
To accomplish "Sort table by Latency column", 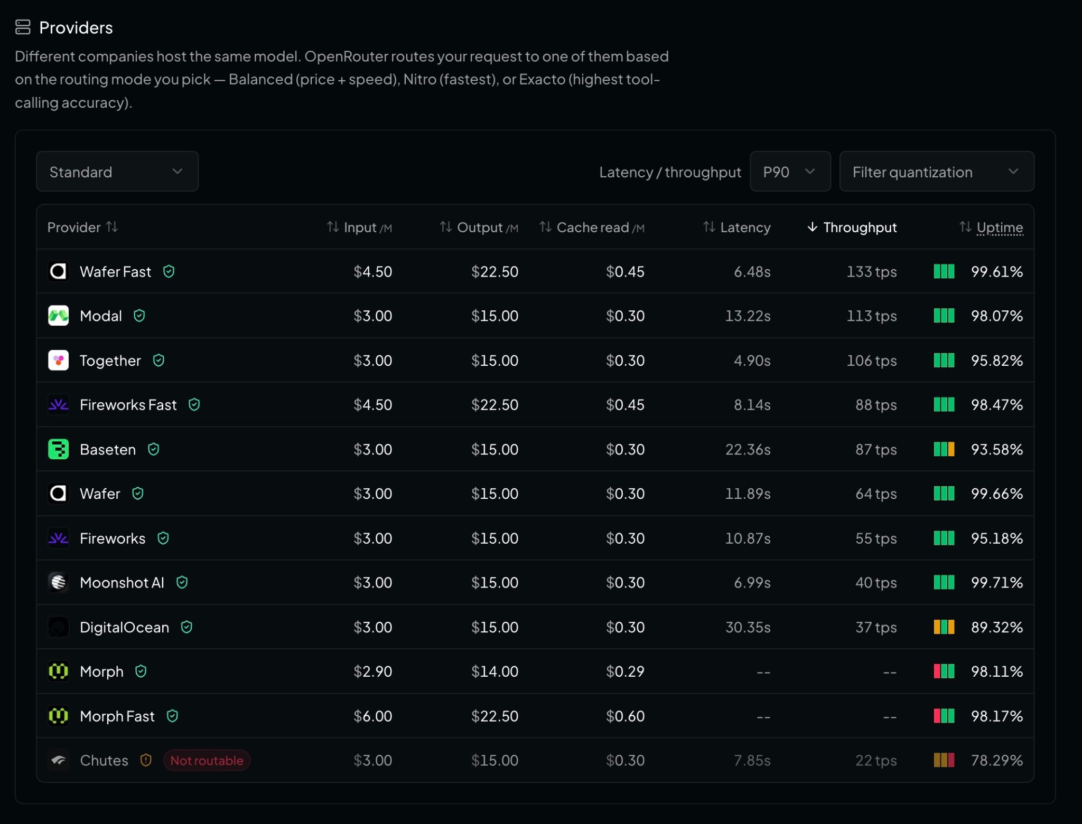I will 736,227.
